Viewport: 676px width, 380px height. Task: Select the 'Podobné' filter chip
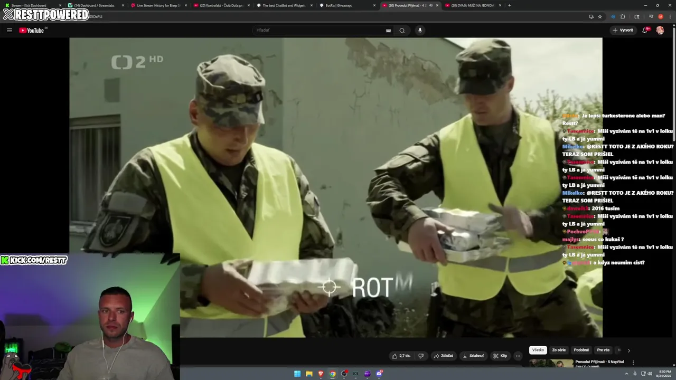581,350
